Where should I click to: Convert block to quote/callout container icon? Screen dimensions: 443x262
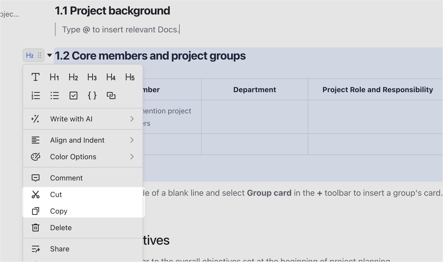(111, 96)
